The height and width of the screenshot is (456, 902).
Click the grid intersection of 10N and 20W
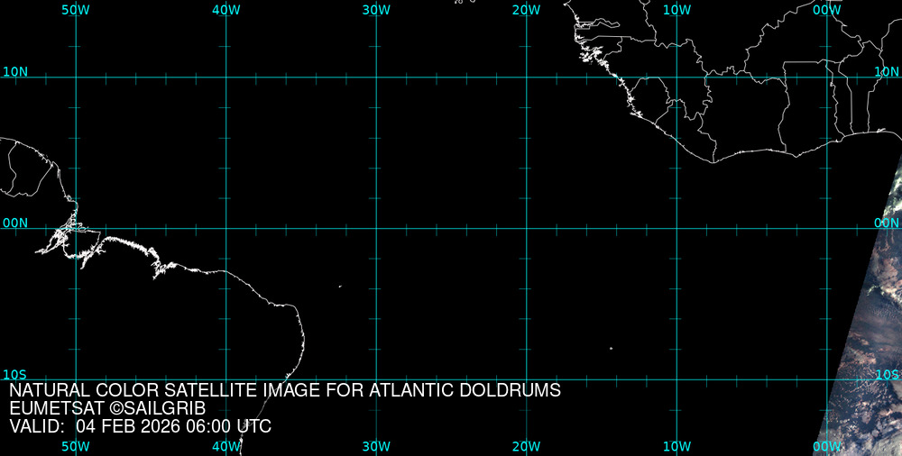[526, 78]
